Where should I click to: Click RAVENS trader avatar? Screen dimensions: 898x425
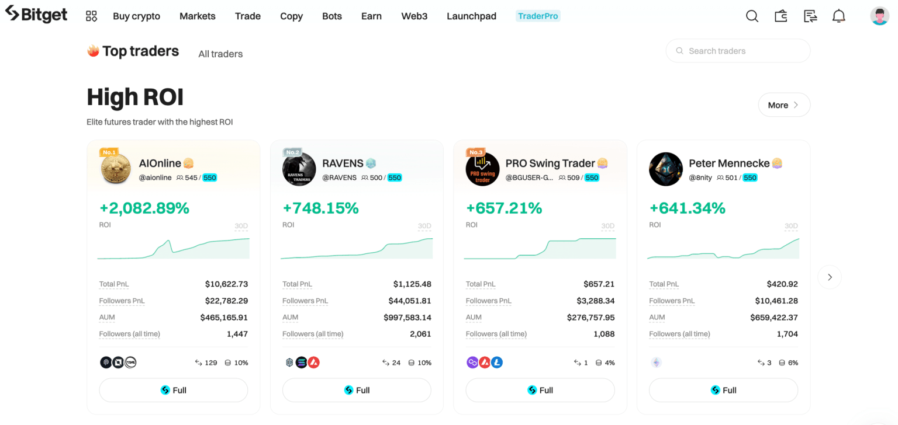point(299,169)
